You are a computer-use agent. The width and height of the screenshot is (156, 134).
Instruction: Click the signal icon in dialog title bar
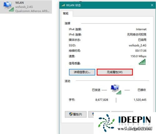tap(63, 5)
